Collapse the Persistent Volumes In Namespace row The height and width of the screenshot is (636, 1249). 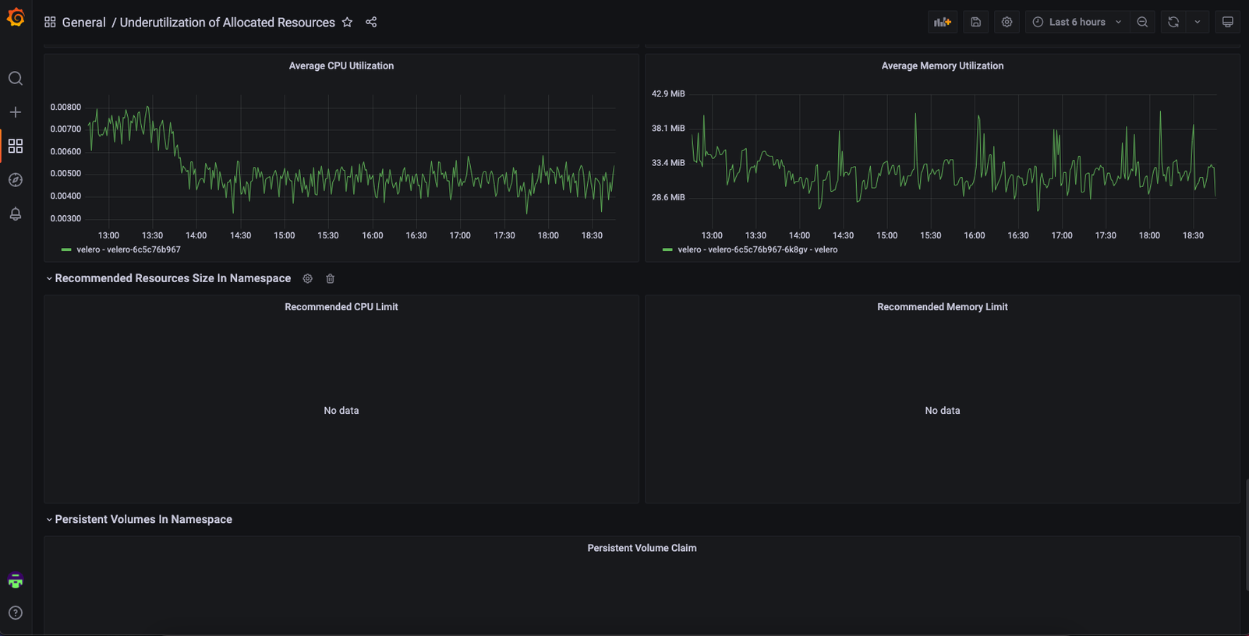pos(139,520)
